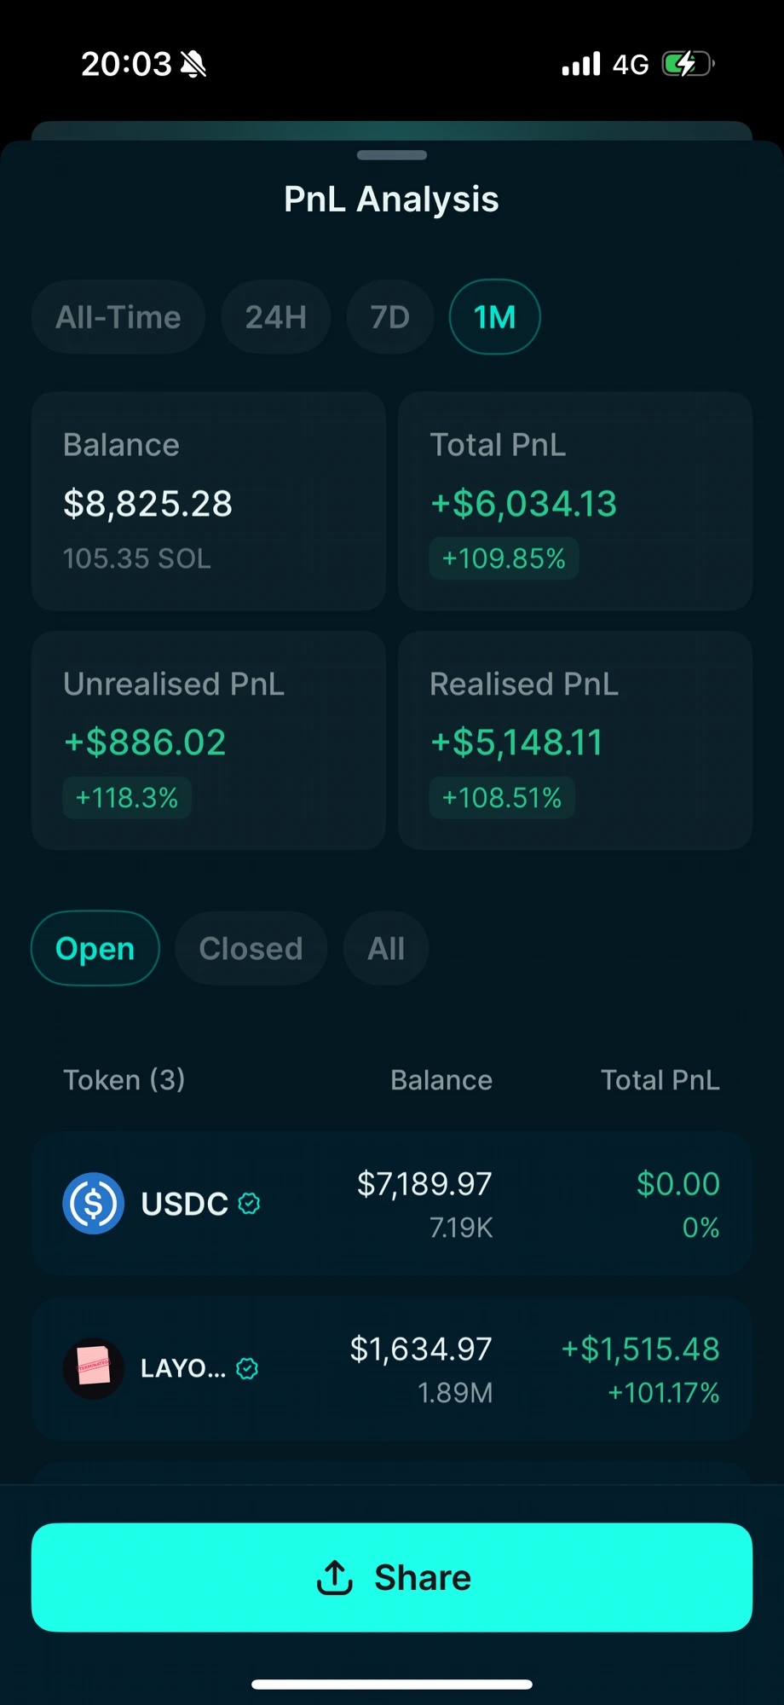Screen dimensions: 784x1705
Task: Show Open positions tab
Action: pyautogui.click(x=95, y=949)
